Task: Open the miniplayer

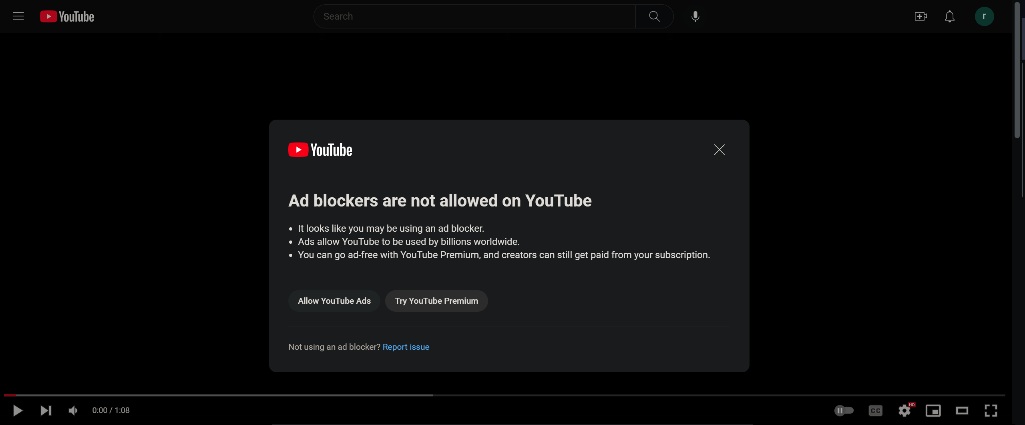Action: 934,410
